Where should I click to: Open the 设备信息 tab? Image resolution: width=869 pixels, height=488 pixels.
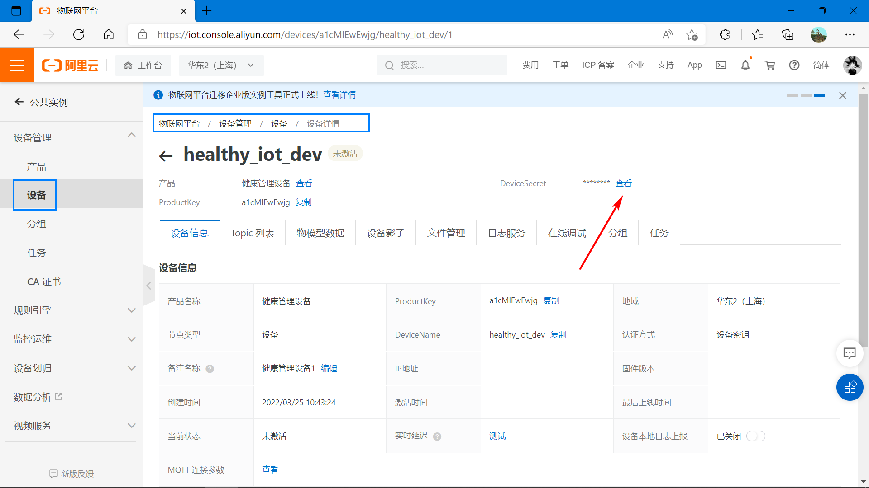189,233
